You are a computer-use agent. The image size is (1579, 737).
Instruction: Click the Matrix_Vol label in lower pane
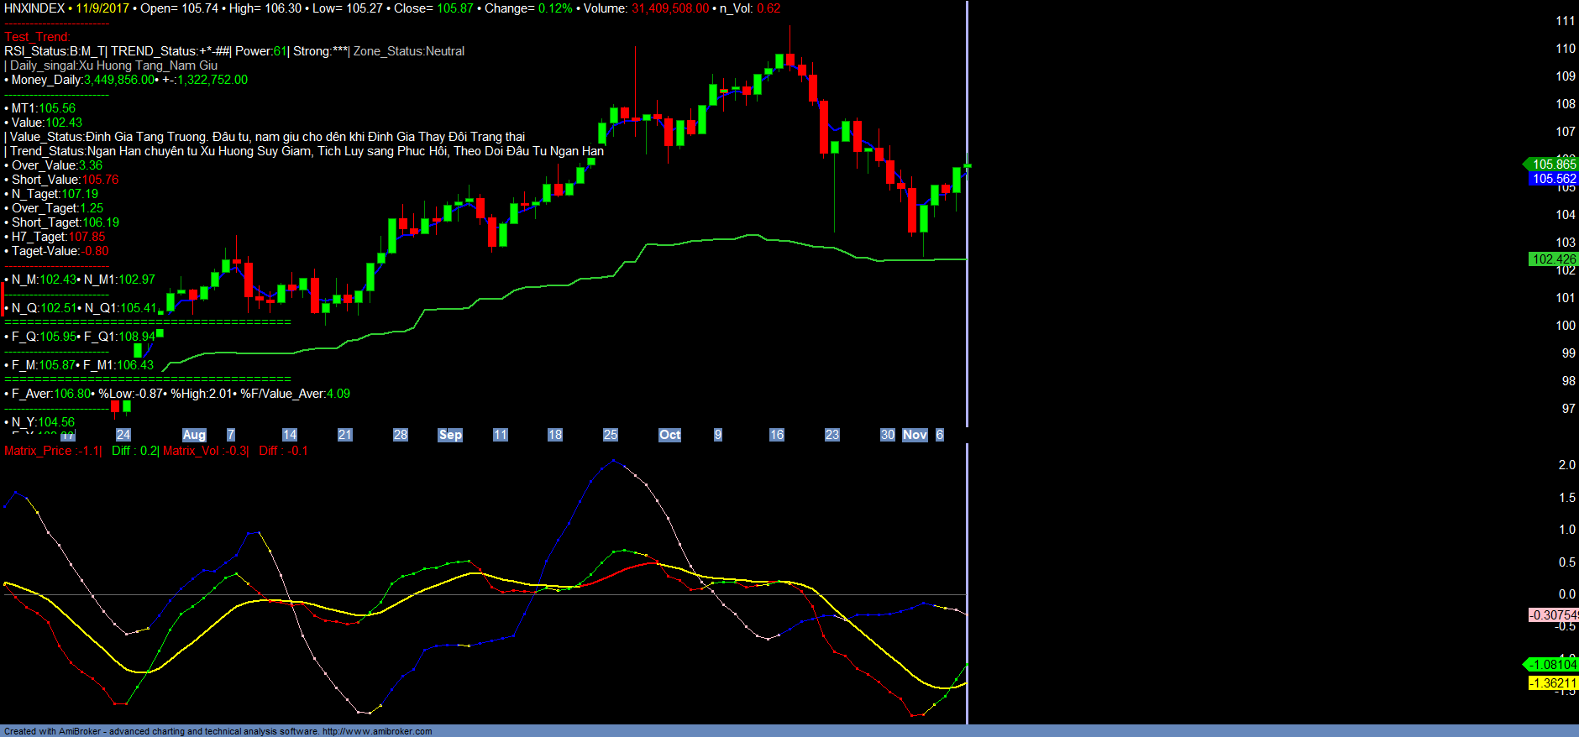click(x=192, y=451)
